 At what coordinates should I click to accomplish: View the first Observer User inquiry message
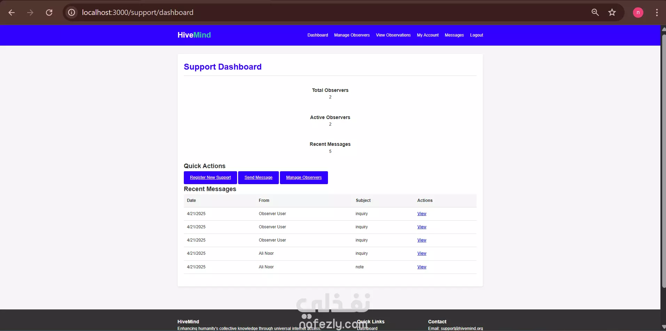coord(422,214)
